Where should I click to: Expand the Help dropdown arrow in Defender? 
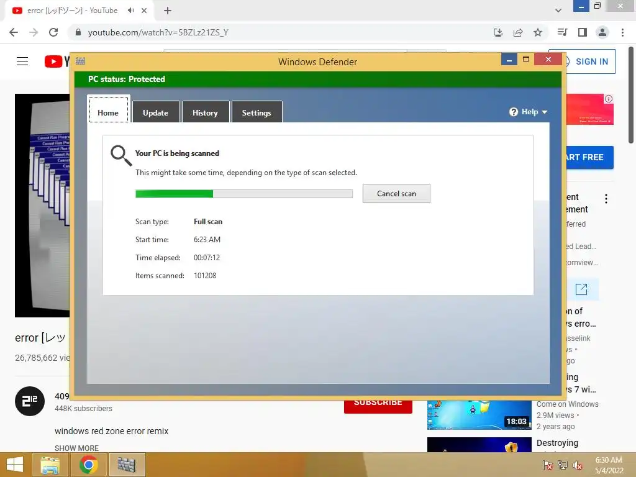(x=544, y=112)
